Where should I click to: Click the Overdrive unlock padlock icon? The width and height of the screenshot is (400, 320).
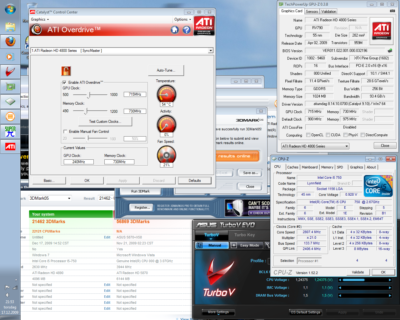pyautogui.click(x=66, y=71)
